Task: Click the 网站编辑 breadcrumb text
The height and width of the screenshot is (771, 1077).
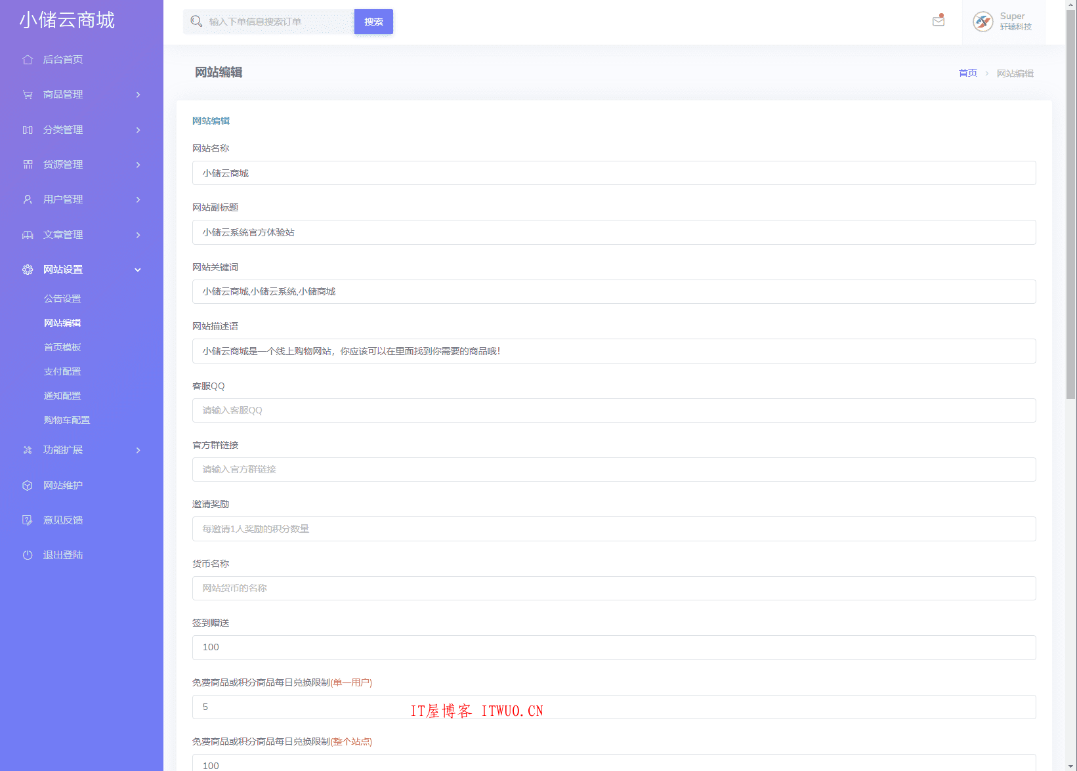Action: (x=1015, y=73)
